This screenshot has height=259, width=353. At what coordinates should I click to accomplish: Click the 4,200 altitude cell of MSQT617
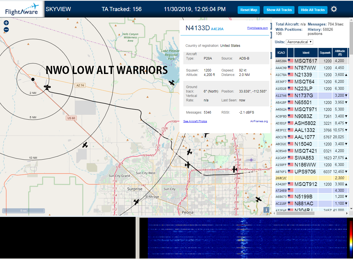(x=340, y=61)
